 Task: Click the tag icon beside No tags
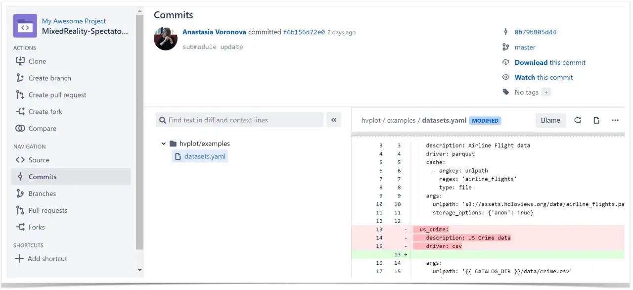click(x=505, y=92)
